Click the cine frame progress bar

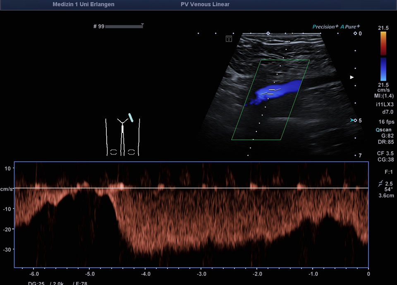[124, 27]
